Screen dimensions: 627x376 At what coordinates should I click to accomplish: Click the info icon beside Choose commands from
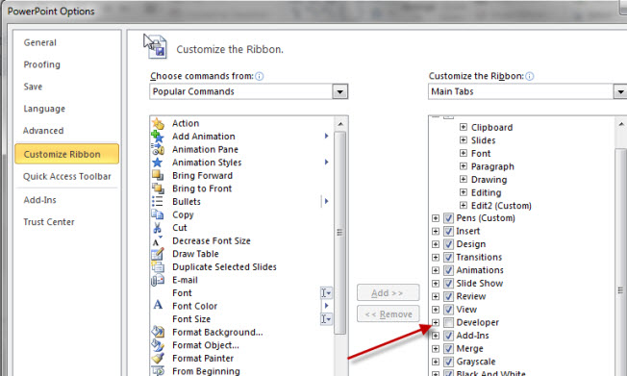[259, 76]
